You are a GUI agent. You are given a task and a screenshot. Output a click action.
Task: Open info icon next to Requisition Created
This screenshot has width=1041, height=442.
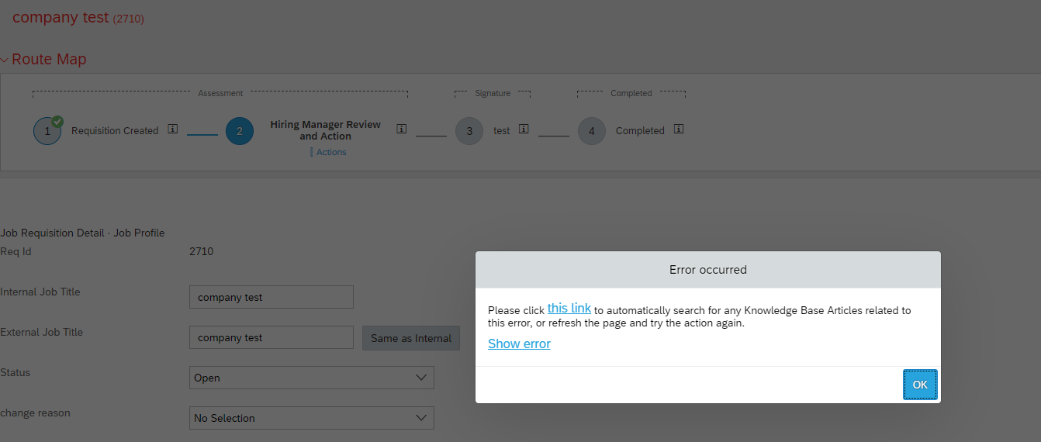[x=173, y=129]
